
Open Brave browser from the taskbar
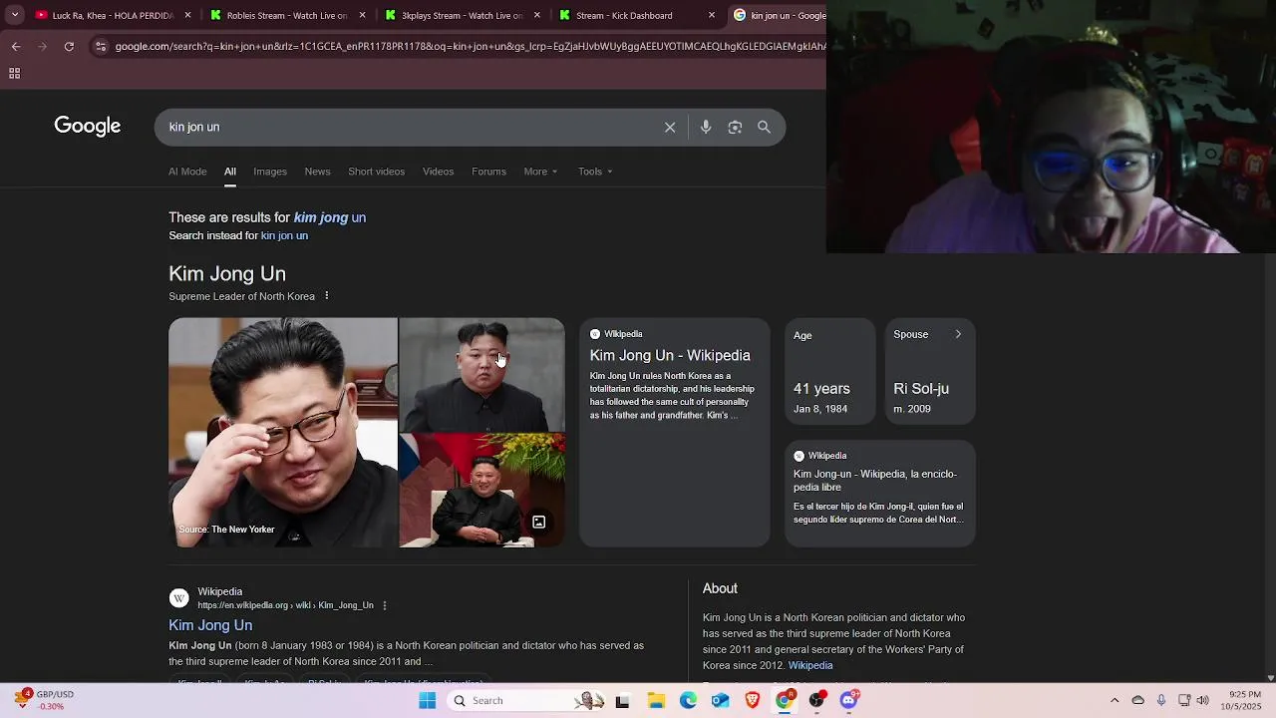click(x=753, y=700)
